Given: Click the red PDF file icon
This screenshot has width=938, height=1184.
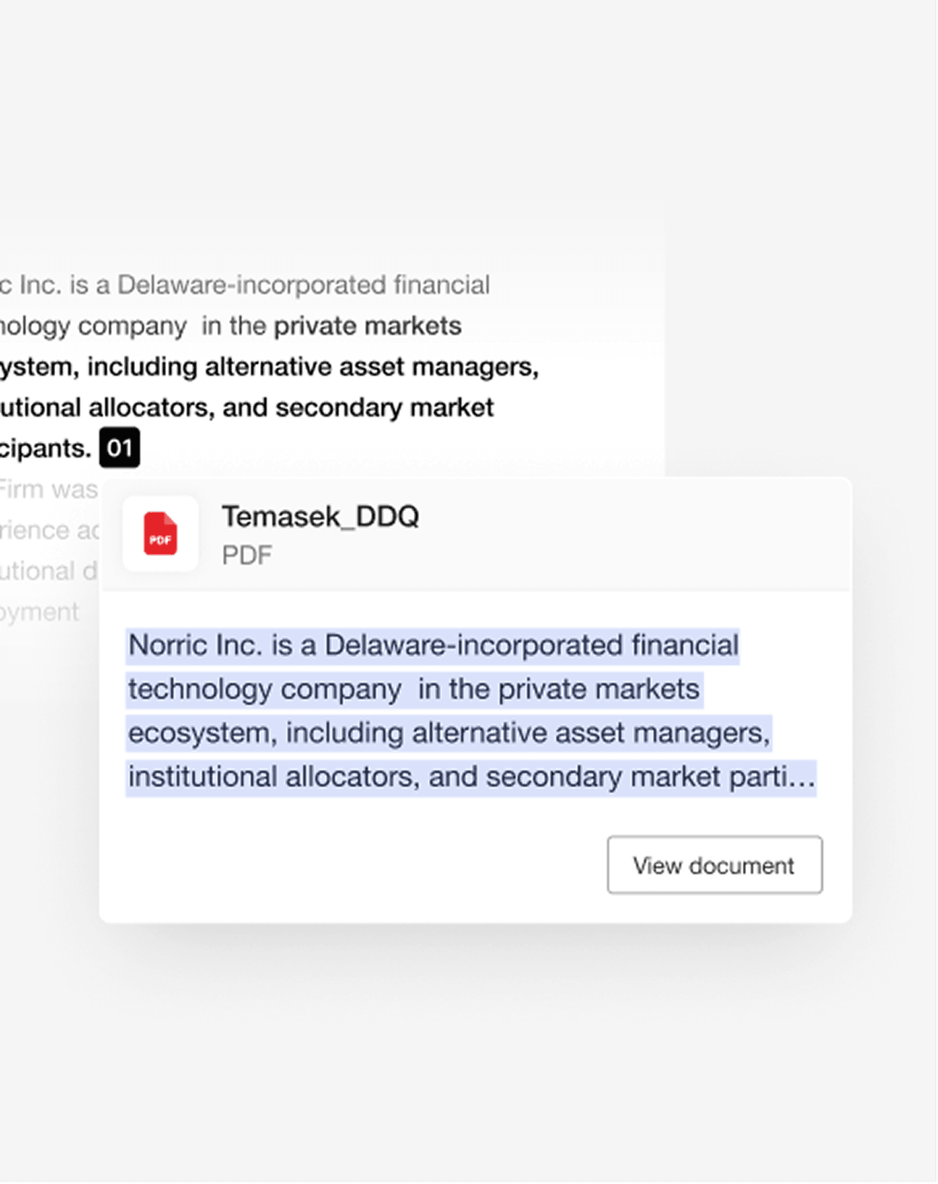Looking at the screenshot, I should (x=160, y=534).
